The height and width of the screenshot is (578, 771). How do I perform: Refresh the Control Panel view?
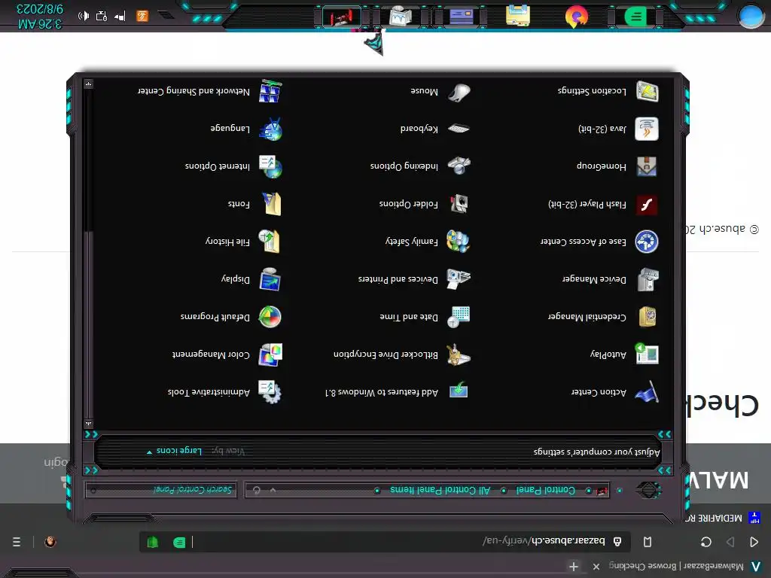coord(257,490)
